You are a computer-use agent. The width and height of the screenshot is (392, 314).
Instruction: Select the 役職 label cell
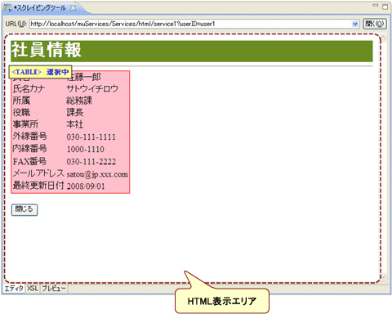pos(21,113)
